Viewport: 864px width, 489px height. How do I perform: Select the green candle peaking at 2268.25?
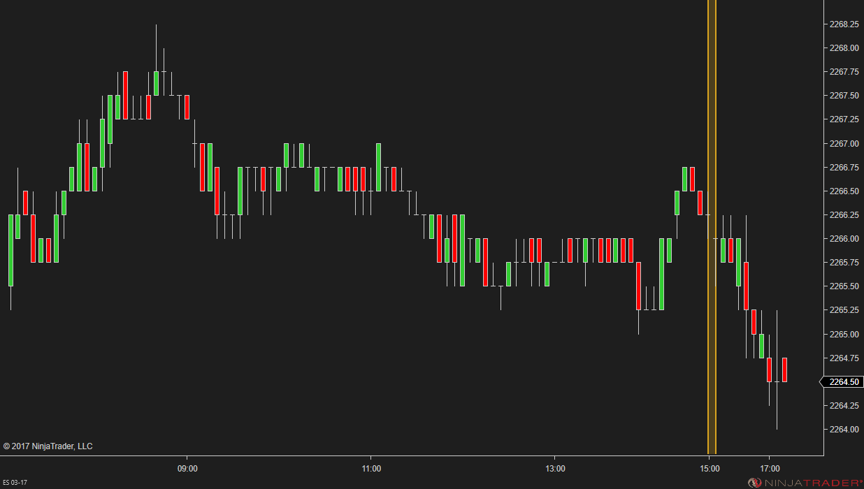click(156, 82)
